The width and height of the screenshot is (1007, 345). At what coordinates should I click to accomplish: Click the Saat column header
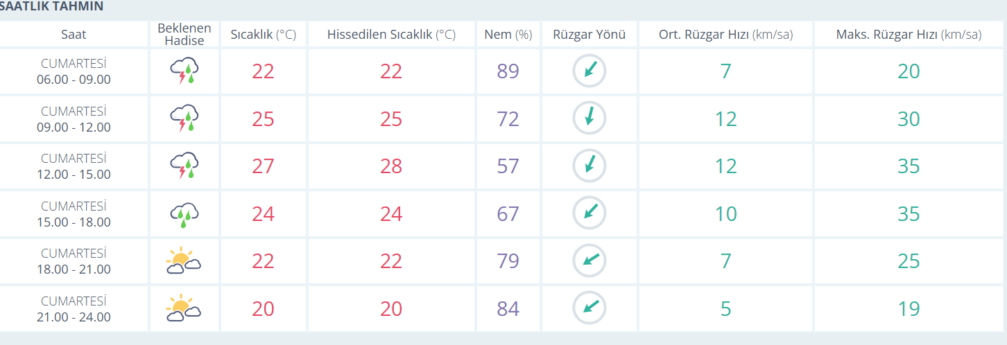(74, 35)
